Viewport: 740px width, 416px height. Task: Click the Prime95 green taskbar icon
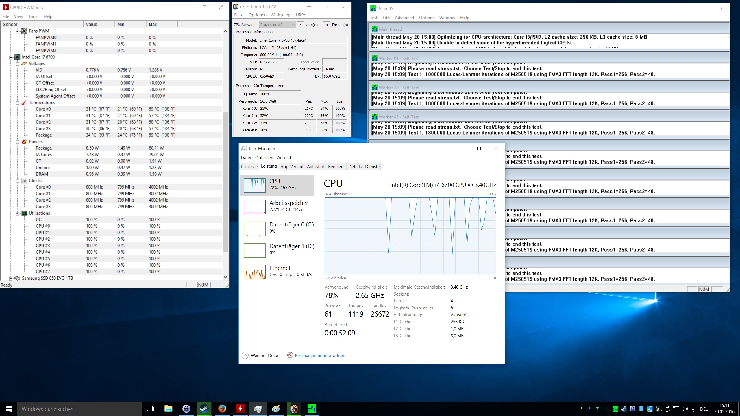coord(312,409)
